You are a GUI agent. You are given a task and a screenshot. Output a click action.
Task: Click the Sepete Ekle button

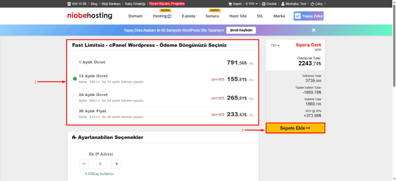click(x=295, y=128)
